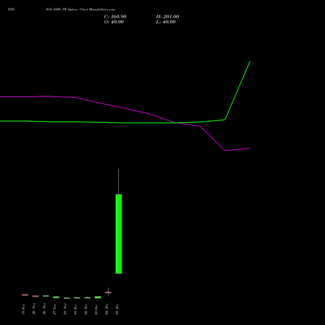The height and width of the screenshot is (325, 325).
Task: Click the open value 'O: 40.00'
Action: (x=114, y=22)
